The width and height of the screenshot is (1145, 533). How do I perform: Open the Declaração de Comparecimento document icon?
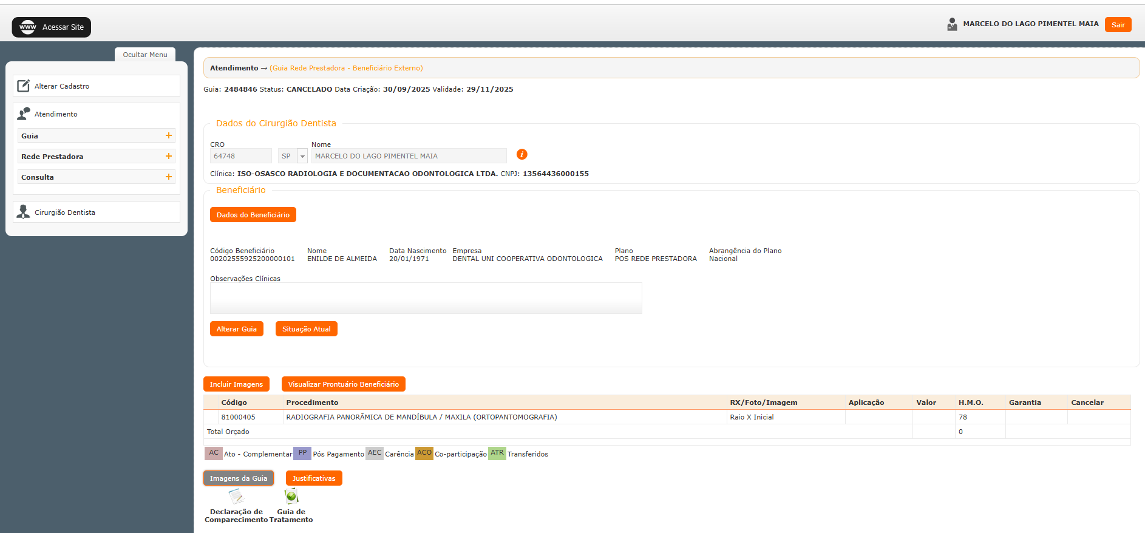[236, 497]
